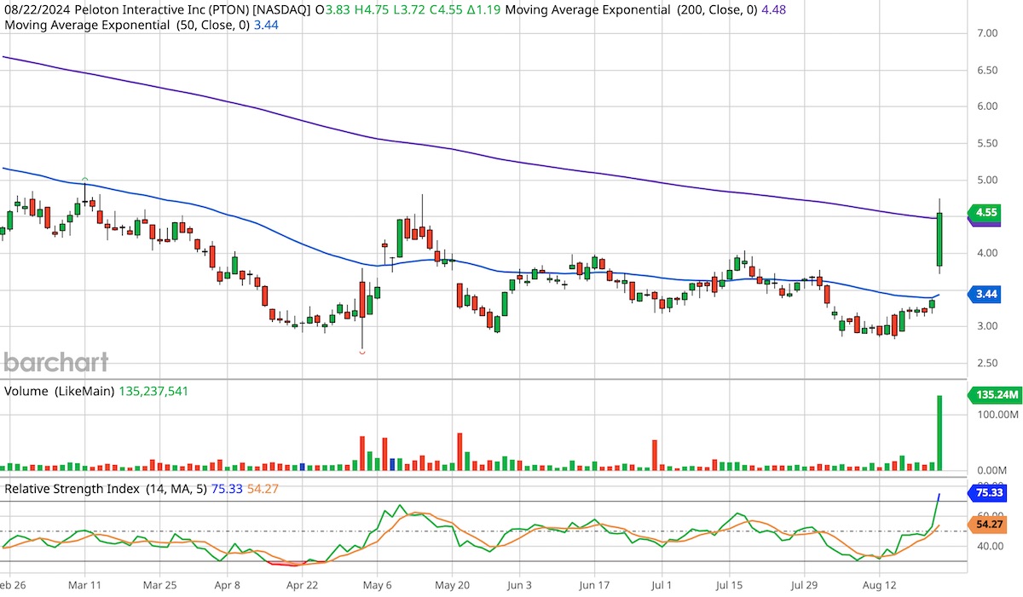Select the tall green breakout candlestick
The image size is (1023, 597).
click(939, 238)
